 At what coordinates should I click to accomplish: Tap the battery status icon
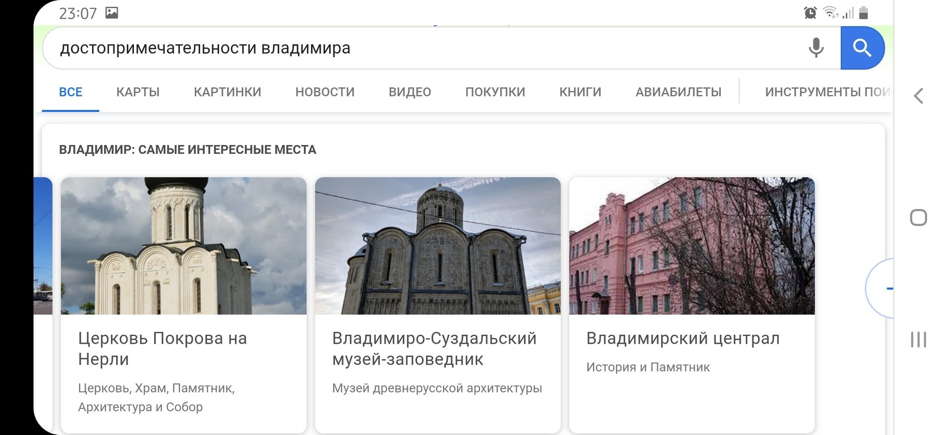864,13
